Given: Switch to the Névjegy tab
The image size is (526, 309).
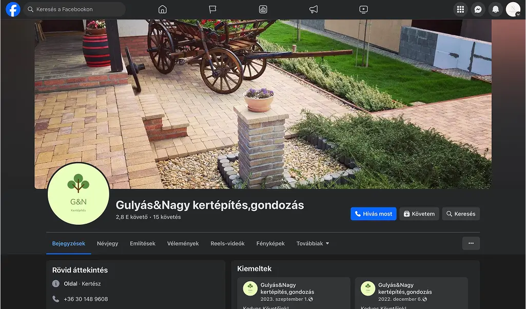Looking at the screenshot, I should point(107,244).
